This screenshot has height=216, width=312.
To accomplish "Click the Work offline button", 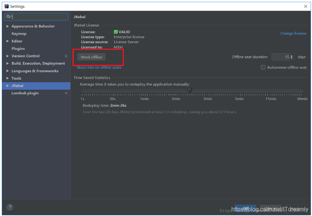I will tap(91, 57).
